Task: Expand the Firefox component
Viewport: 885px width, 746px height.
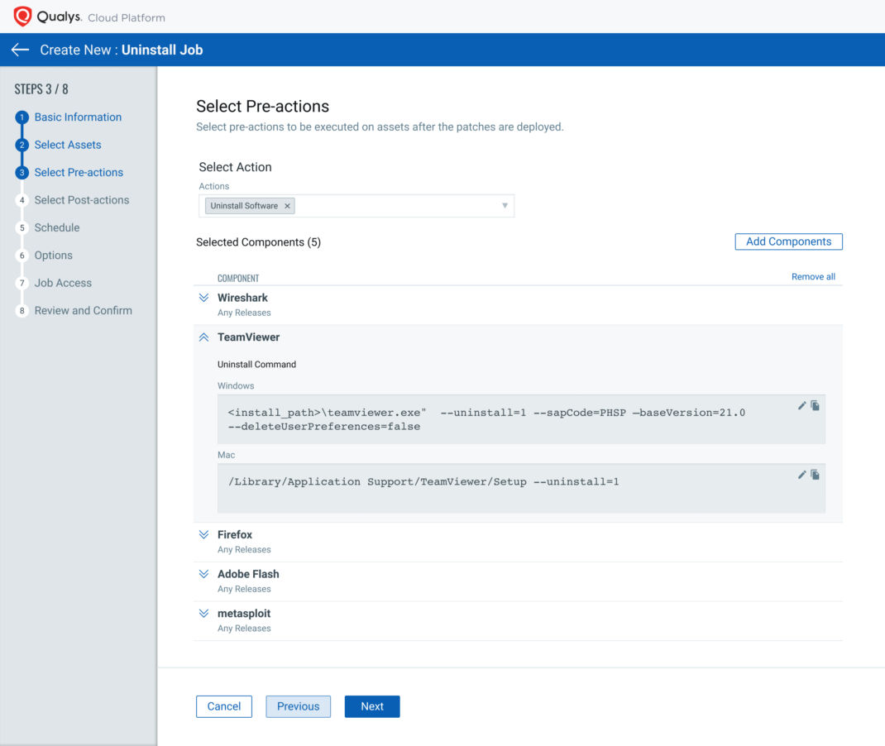Action: point(203,534)
